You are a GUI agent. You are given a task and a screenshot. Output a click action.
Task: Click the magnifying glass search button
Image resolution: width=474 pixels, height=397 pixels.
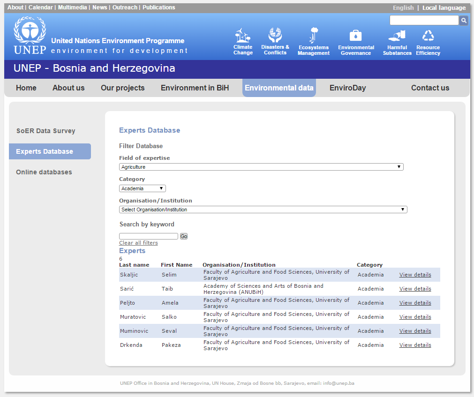point(463,21)
